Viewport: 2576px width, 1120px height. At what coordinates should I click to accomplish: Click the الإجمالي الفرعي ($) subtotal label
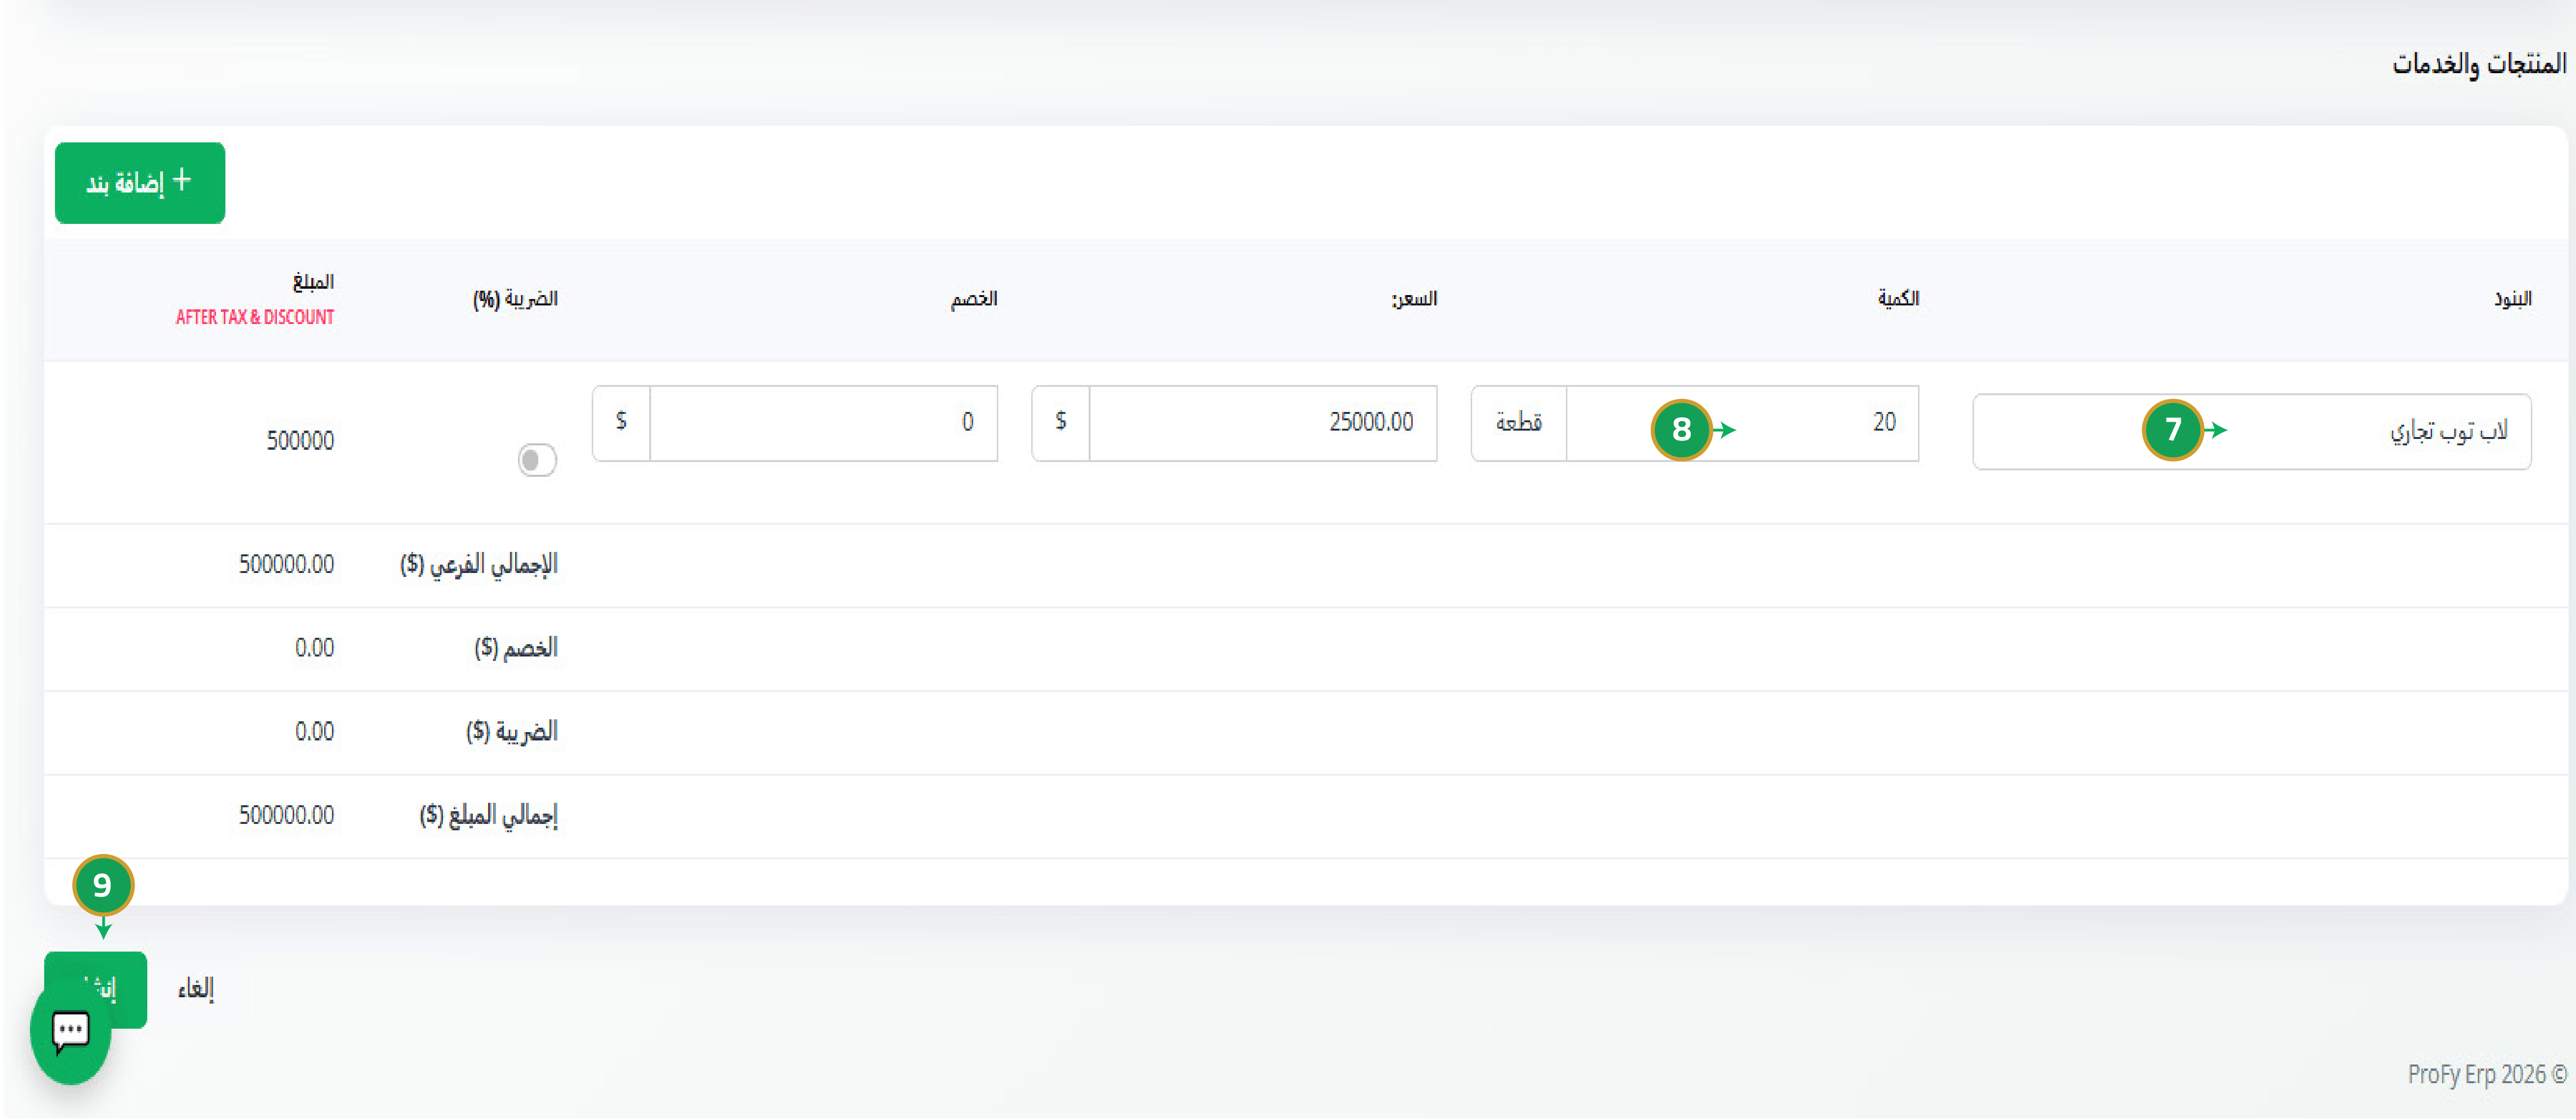point(479,565)
